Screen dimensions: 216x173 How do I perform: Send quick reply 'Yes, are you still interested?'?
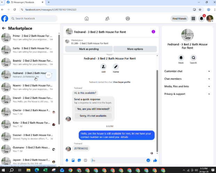pyautogui.click(x=93, y=109)
